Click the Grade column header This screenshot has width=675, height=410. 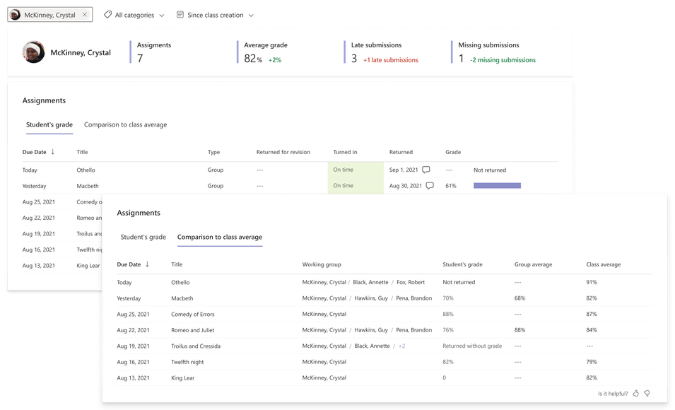pos(453,152)
